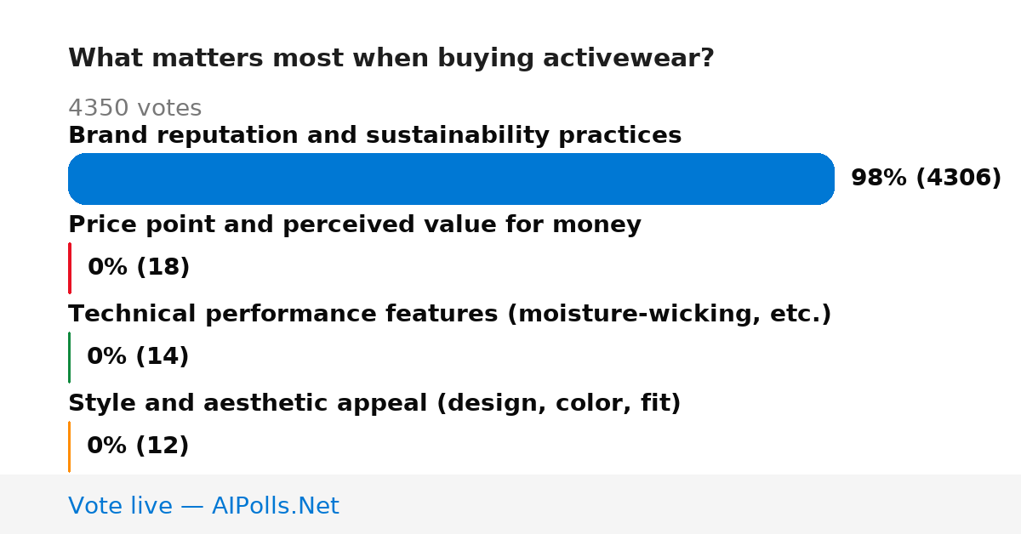Choose the Technical performance features option

(449, 315)
